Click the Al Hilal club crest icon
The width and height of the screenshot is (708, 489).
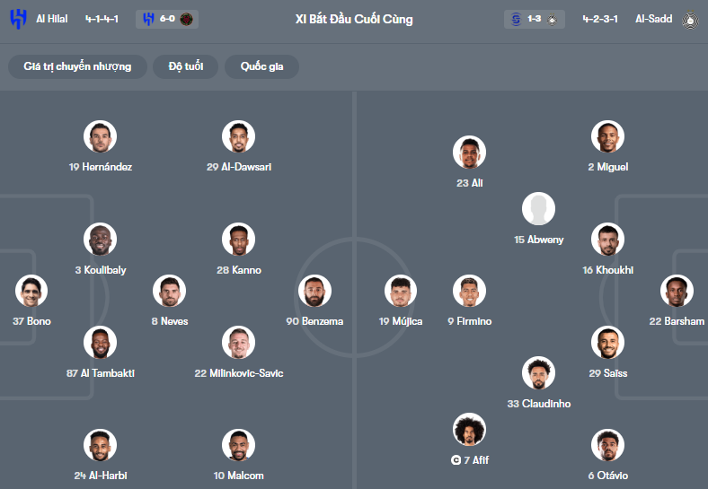[18, 19]
